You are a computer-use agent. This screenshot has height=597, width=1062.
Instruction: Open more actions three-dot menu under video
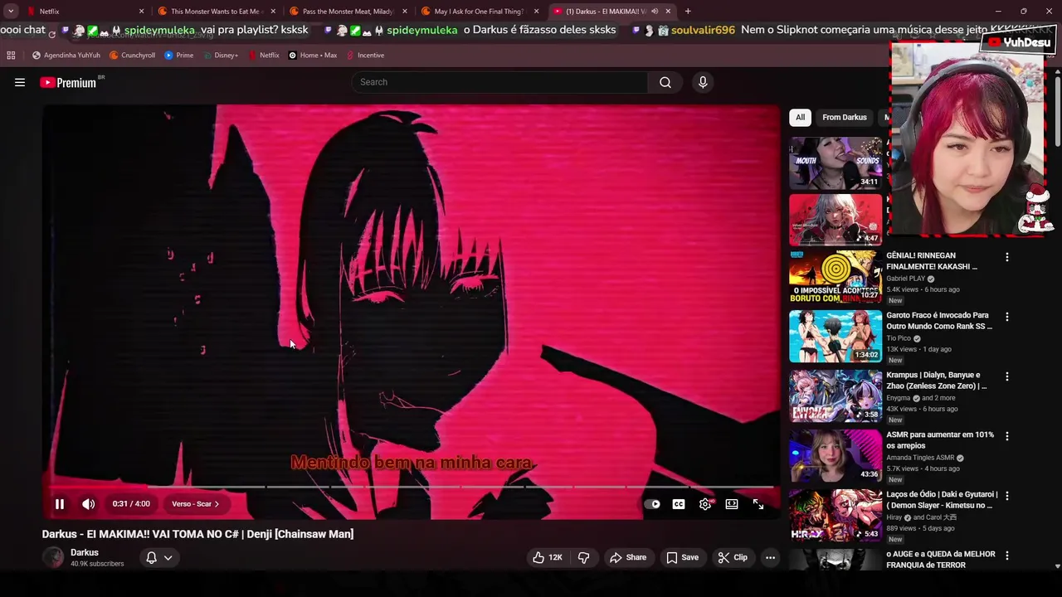(770, 557)
